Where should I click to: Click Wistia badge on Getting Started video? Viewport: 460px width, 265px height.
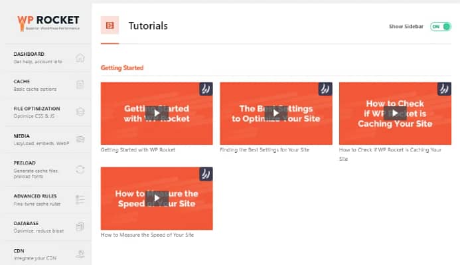[206, 89]
